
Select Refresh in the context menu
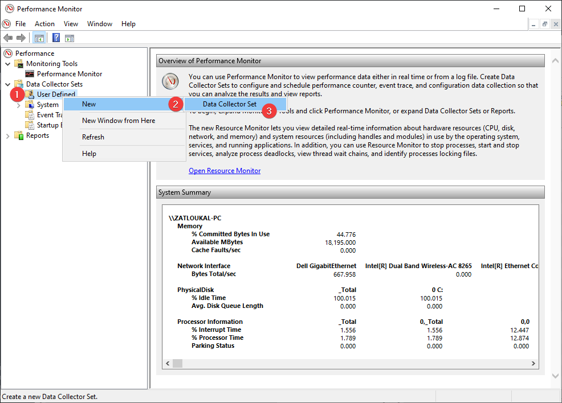point(93,137)
